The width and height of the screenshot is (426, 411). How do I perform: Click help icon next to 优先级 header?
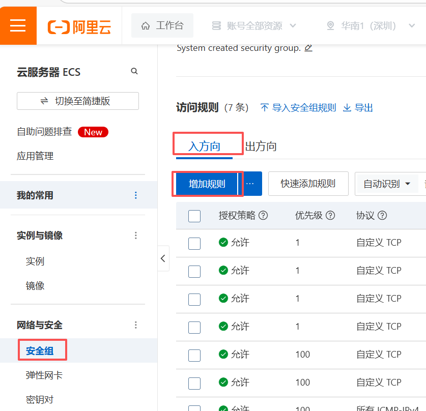click(330, 215)
